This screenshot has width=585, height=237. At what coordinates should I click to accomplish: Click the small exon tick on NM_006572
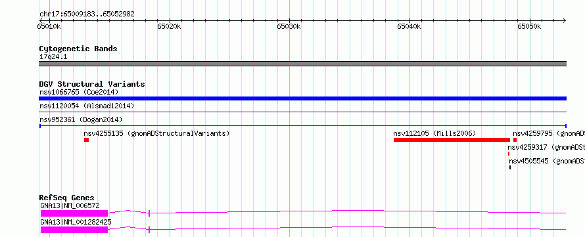[149, 213]
